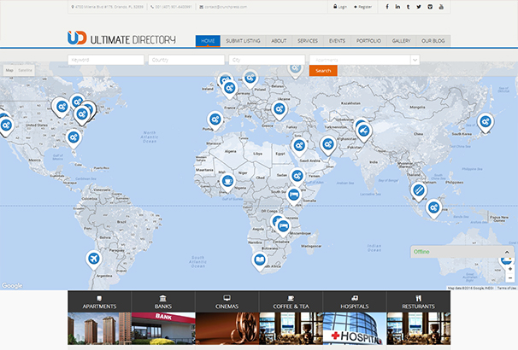Click the Keyword input field

coord(106,60)
